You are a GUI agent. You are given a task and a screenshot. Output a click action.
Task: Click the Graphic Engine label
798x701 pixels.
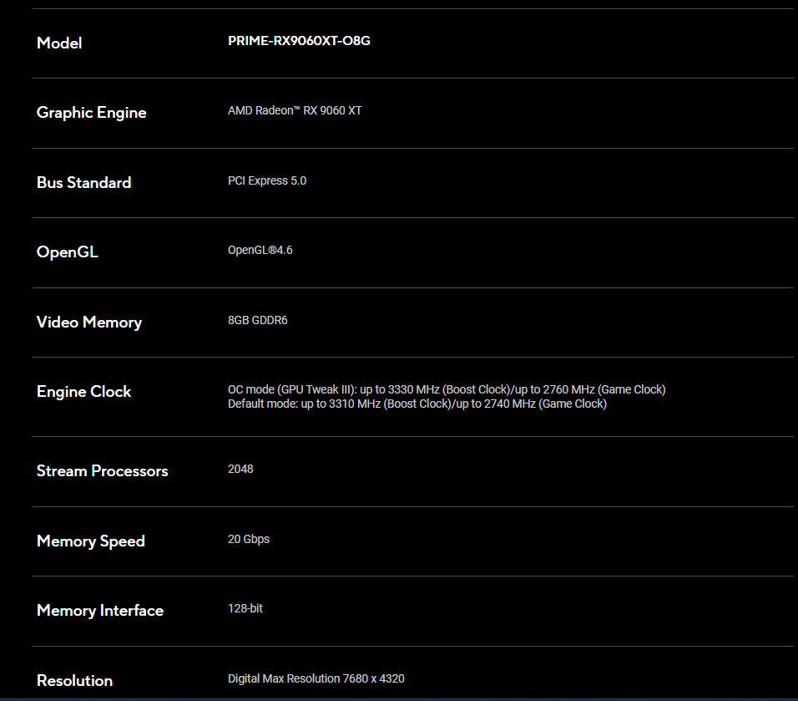[x=91, y=113]
